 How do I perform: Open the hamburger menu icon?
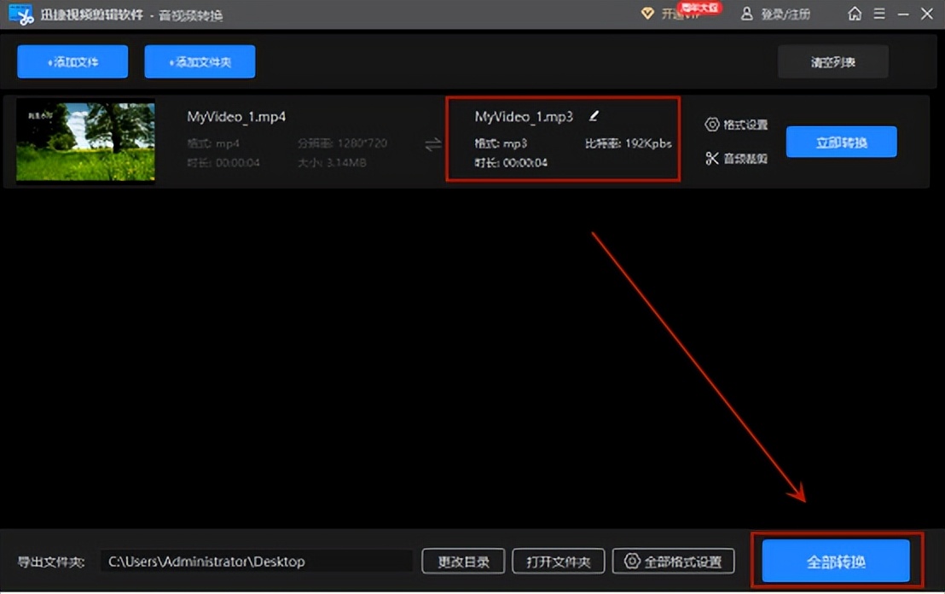pos(879,14)
